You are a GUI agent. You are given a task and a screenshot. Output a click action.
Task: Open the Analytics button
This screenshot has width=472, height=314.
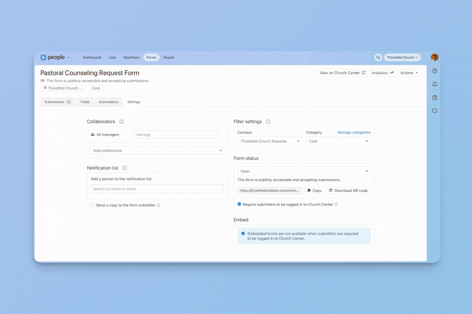click(x=383, y=73)
